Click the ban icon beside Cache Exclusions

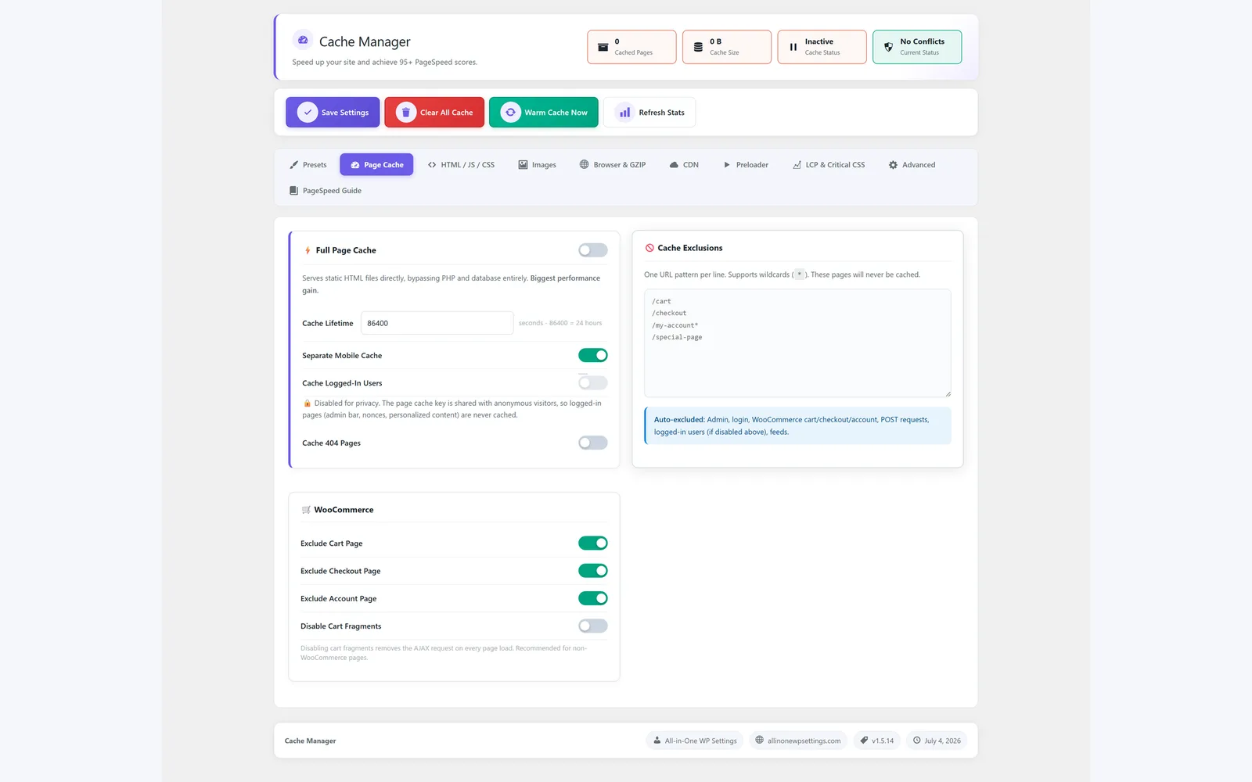coord(649,248)
